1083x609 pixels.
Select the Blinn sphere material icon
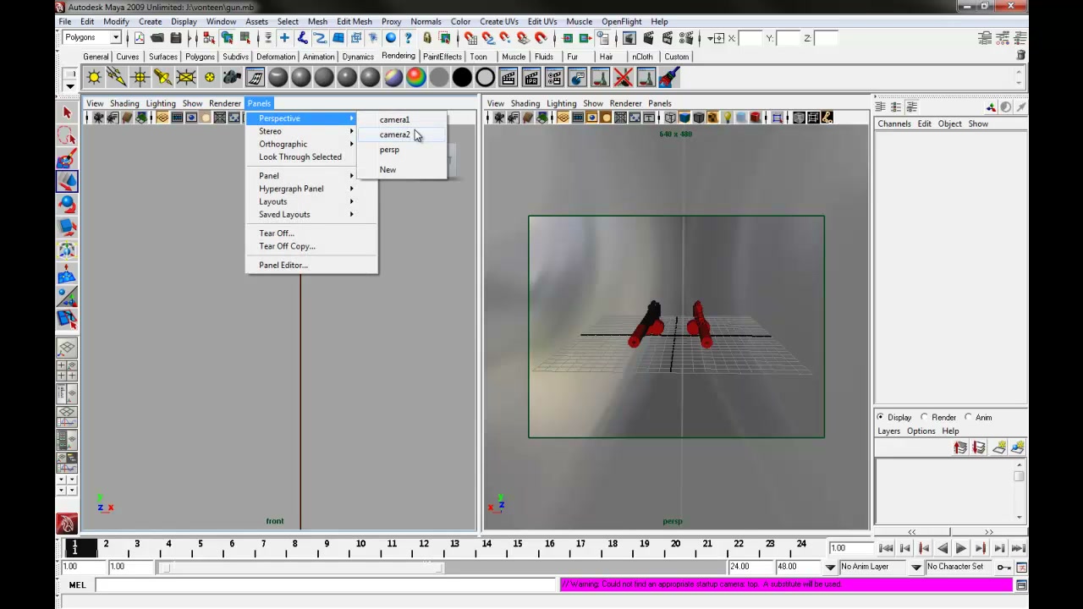301,78
